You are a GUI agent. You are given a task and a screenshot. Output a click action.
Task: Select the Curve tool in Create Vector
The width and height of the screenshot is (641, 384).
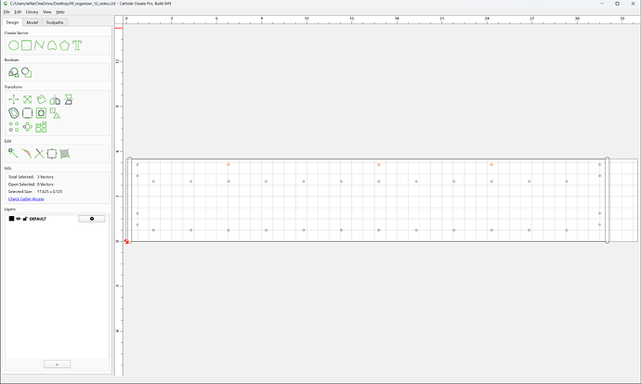[x=52, y=45]
